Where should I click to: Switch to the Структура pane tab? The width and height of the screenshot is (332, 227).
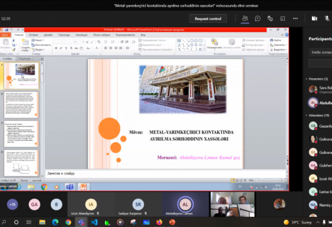click(24, 59)
